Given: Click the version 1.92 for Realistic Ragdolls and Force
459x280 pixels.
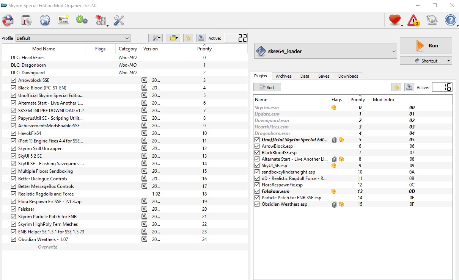Looking at the screenshot, I should (156, 194).
